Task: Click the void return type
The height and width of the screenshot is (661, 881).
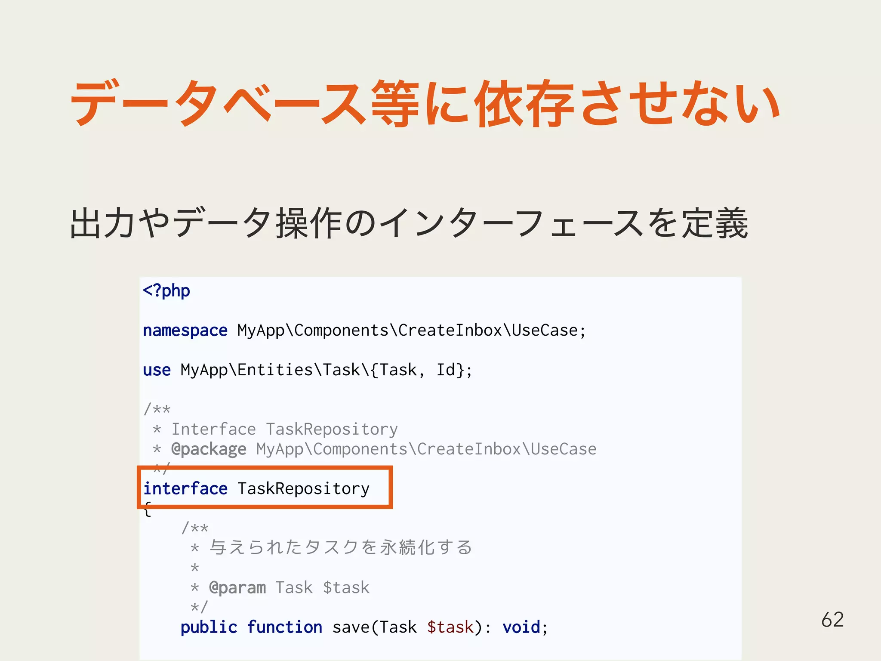Action: (x=521, y=627)
